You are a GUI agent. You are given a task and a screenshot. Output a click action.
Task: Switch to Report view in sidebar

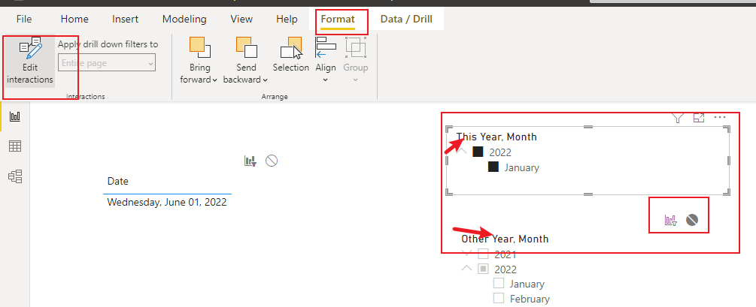point(15,116)
